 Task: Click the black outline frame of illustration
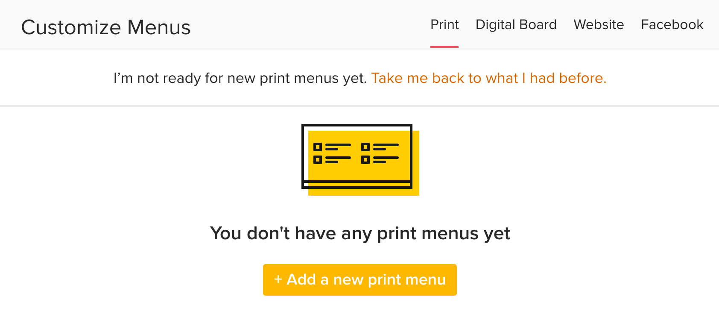(357, 125)
